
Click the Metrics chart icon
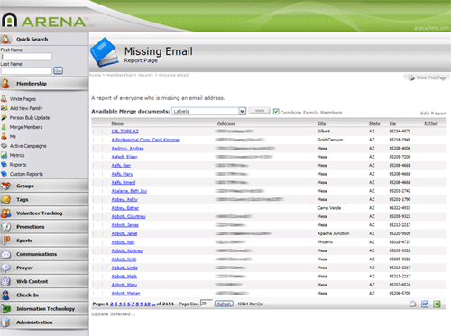(4, 155)
